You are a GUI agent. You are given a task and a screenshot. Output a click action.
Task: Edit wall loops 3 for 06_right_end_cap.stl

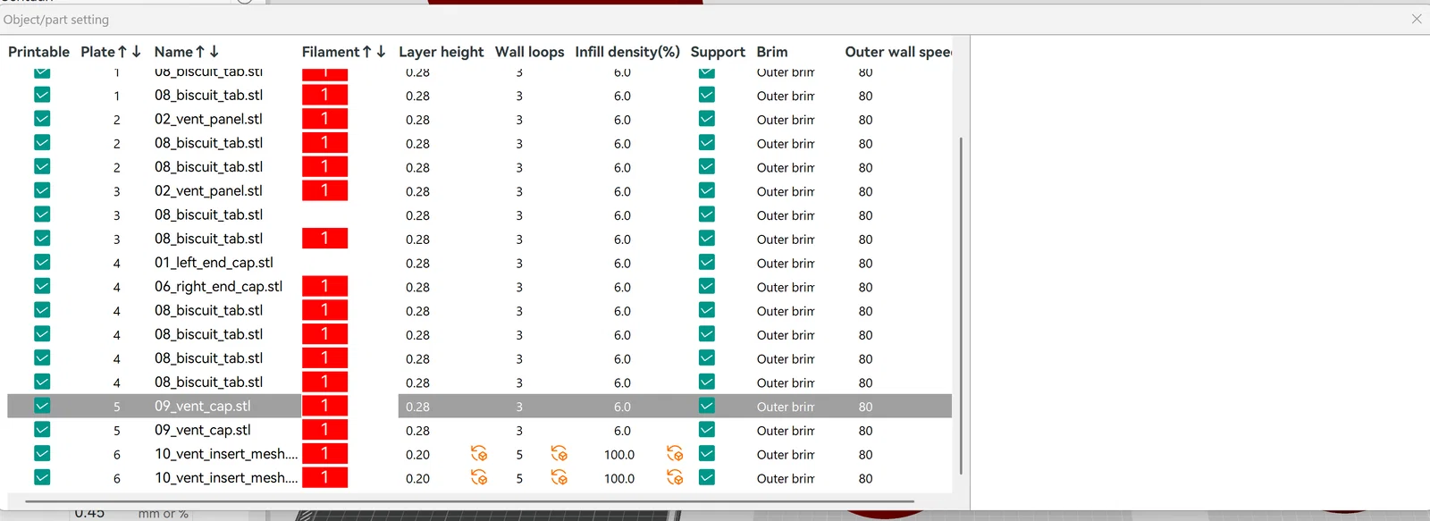[x=519, y=287]
